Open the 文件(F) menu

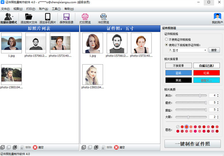pyautogui.click(x=5, y=9)
